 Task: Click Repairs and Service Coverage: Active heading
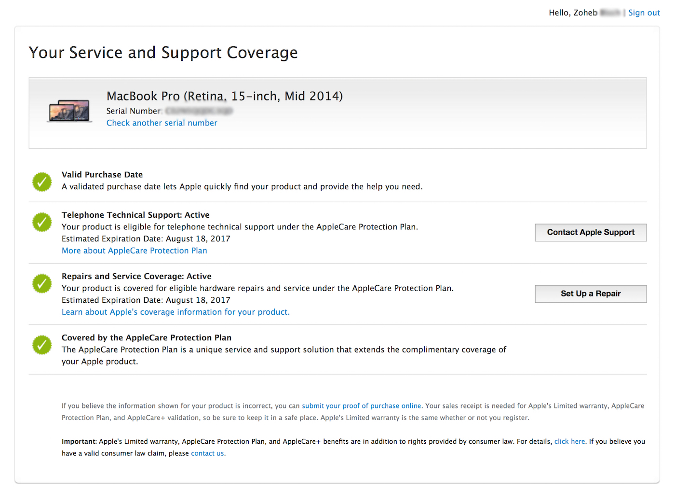[x=136, y=276]
